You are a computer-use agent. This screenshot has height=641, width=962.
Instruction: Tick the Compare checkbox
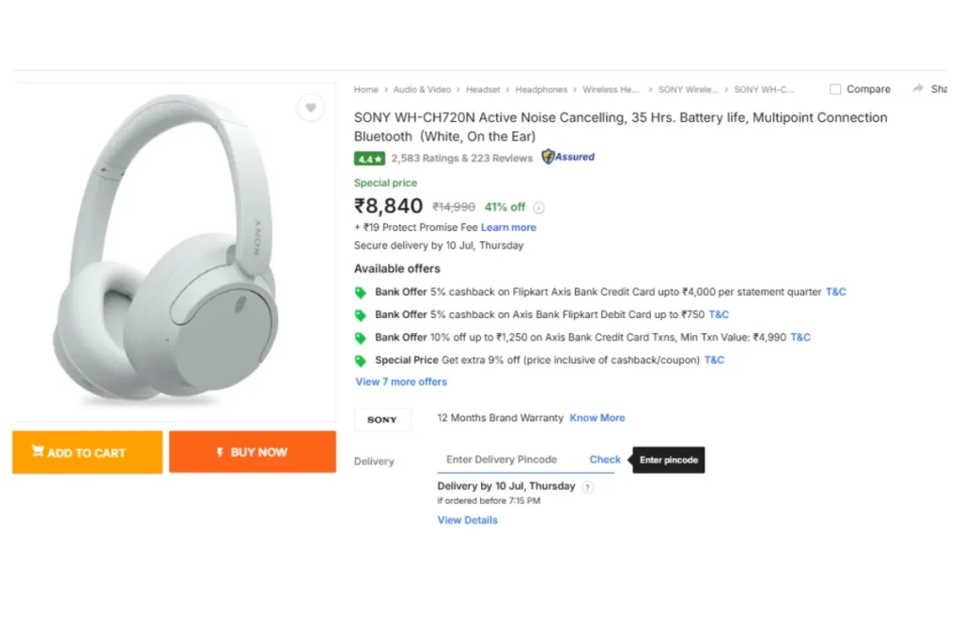pyautogui.click(x=835, y=89)
